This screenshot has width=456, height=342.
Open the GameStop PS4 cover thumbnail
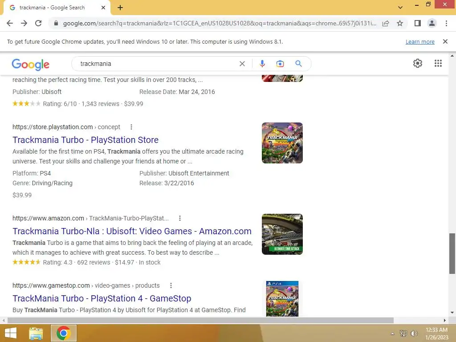point(282,299)
